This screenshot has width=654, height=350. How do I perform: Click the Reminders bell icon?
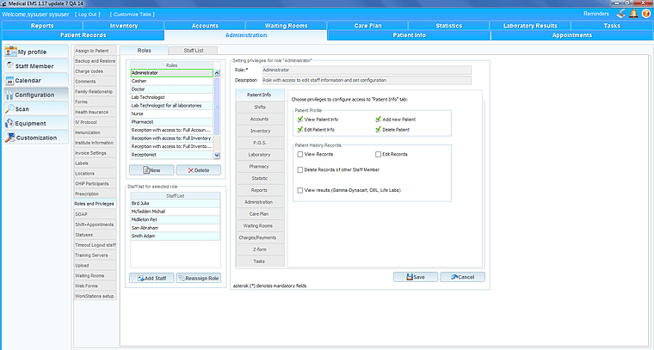coord(633,14)
